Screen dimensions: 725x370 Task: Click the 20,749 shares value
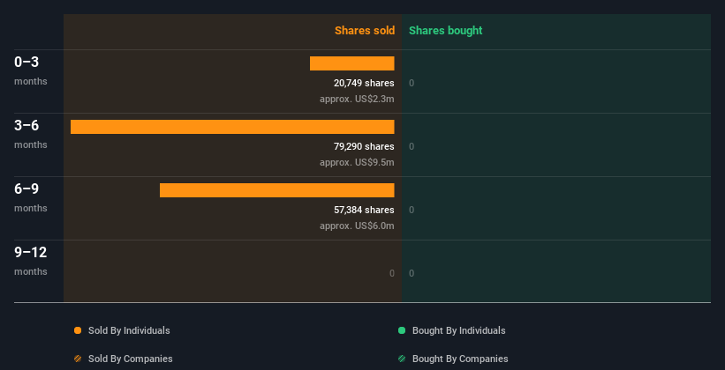(x=358, y=83)
